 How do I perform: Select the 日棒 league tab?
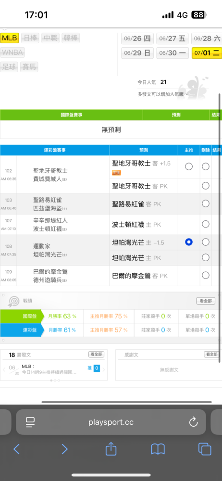(x=30, y=38)
